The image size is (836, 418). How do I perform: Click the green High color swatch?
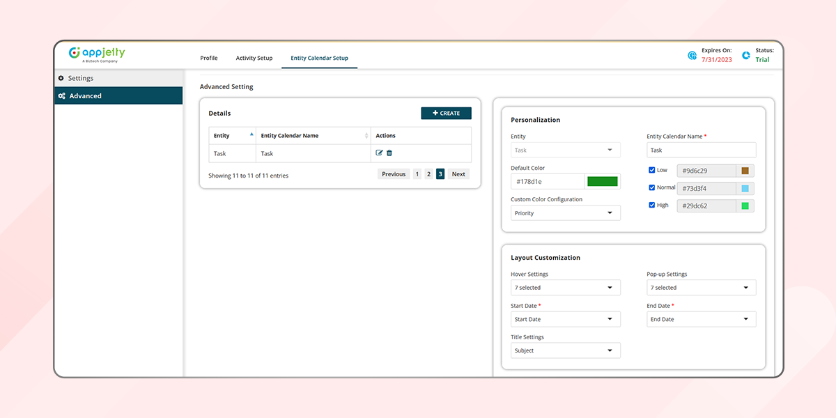click(x=745, y=206)
